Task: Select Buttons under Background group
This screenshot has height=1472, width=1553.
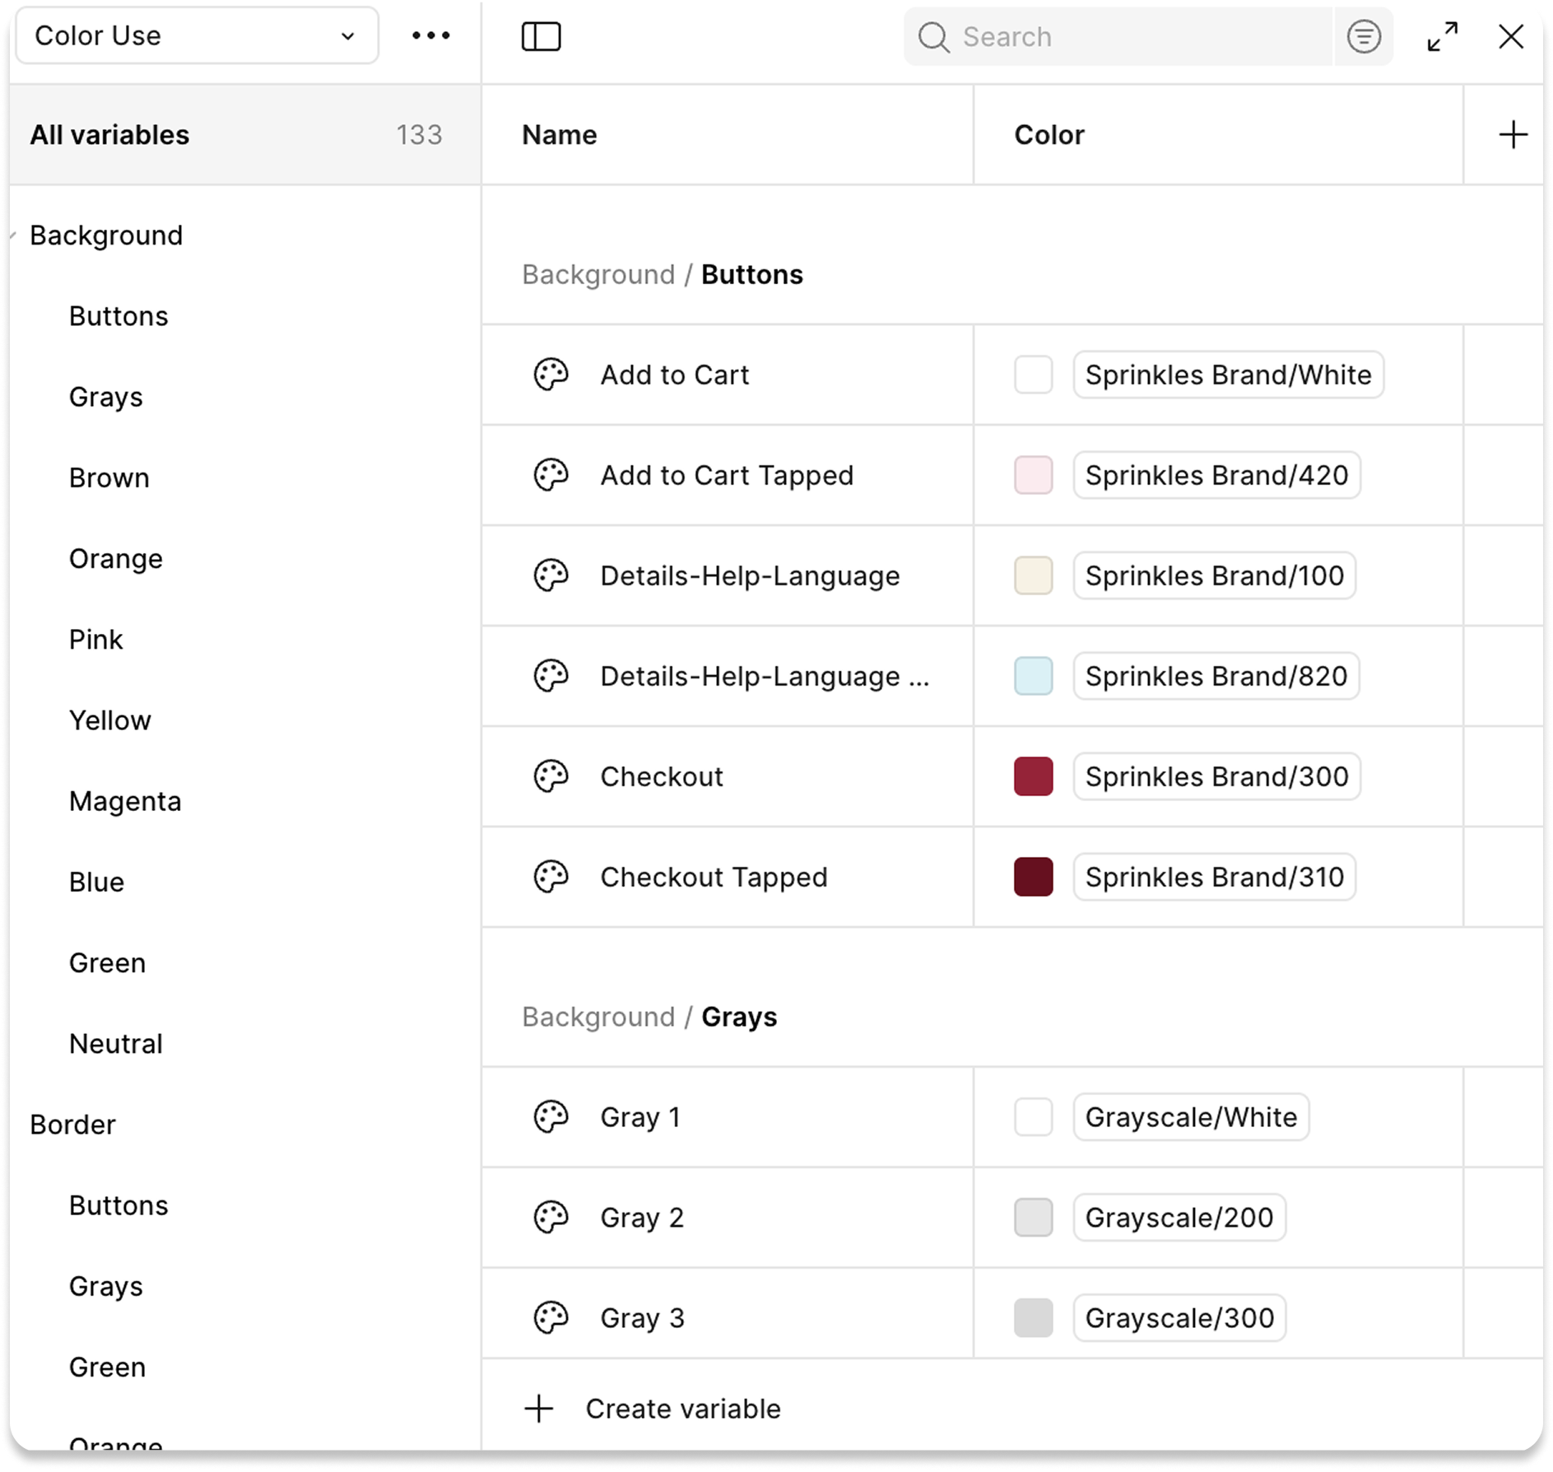Action: (x=119, y=316)
